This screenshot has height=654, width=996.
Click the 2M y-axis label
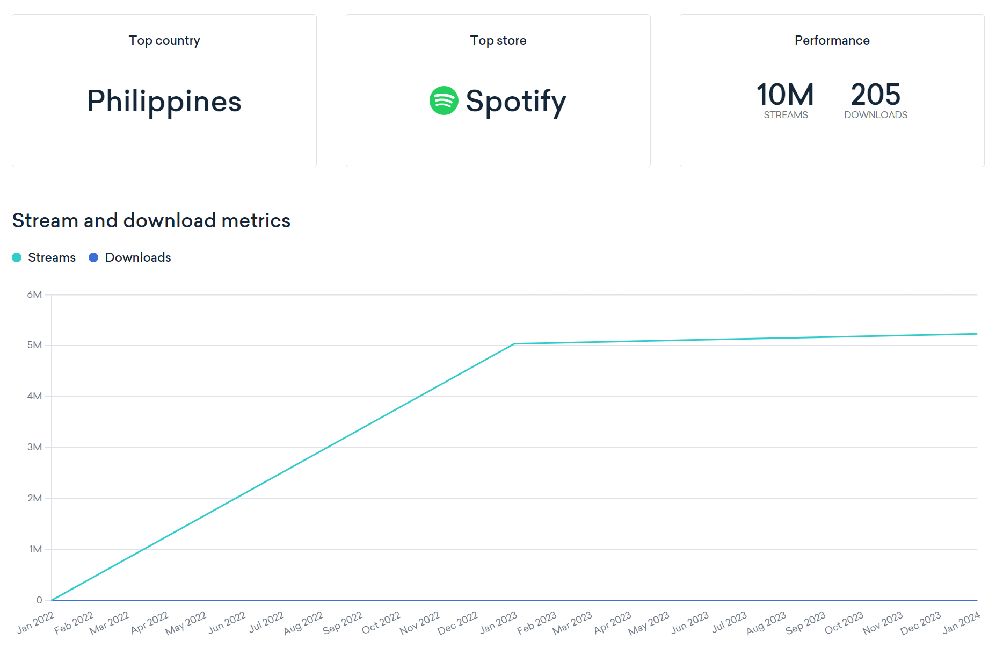pos(34,498)
